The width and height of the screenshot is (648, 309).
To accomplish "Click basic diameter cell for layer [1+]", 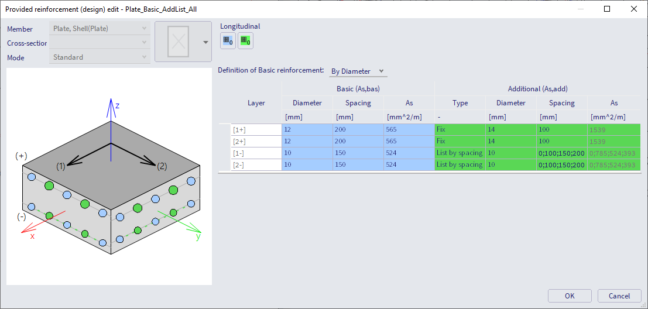I will [x=307, y=129].
